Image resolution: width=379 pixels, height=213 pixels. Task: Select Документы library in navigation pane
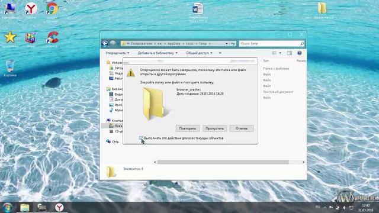click(x=116, y=99)
